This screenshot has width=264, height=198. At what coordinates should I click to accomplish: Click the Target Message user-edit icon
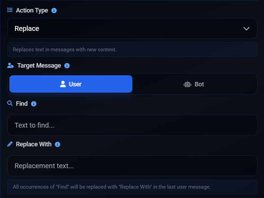(x=10, y=66)
